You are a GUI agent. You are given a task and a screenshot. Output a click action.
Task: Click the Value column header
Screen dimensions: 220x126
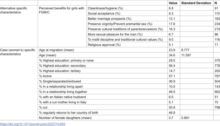click(x=173, y=3)
